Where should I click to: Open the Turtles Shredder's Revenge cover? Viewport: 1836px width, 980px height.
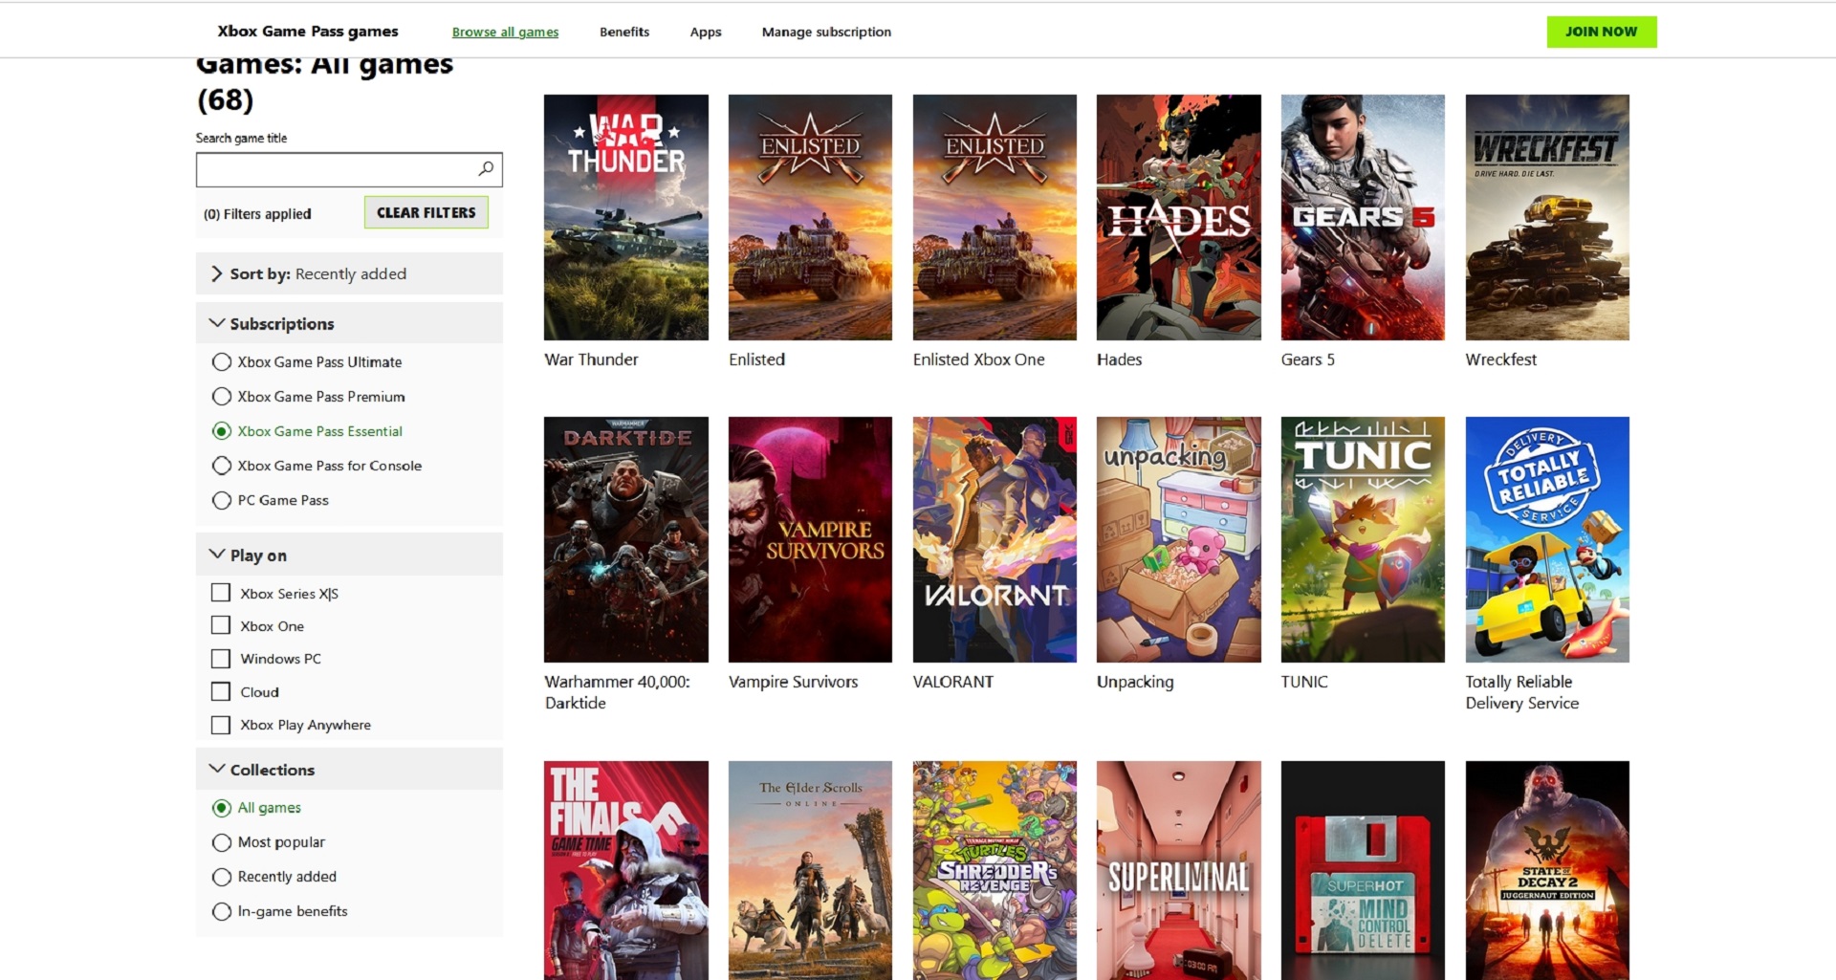point(994,870)
